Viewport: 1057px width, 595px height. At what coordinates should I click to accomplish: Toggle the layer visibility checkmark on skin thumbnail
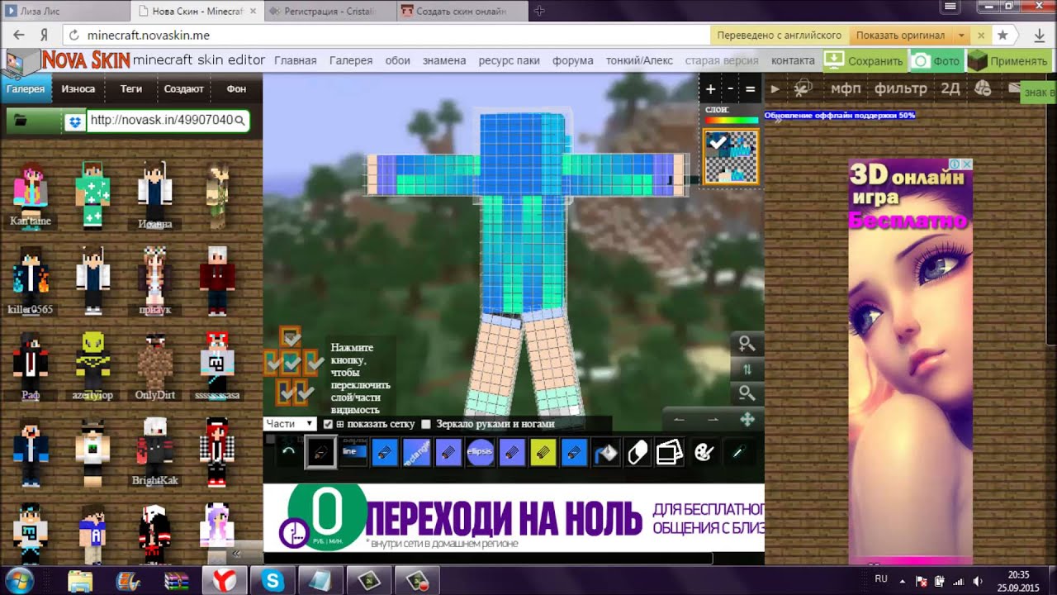(x=718, y=143)
